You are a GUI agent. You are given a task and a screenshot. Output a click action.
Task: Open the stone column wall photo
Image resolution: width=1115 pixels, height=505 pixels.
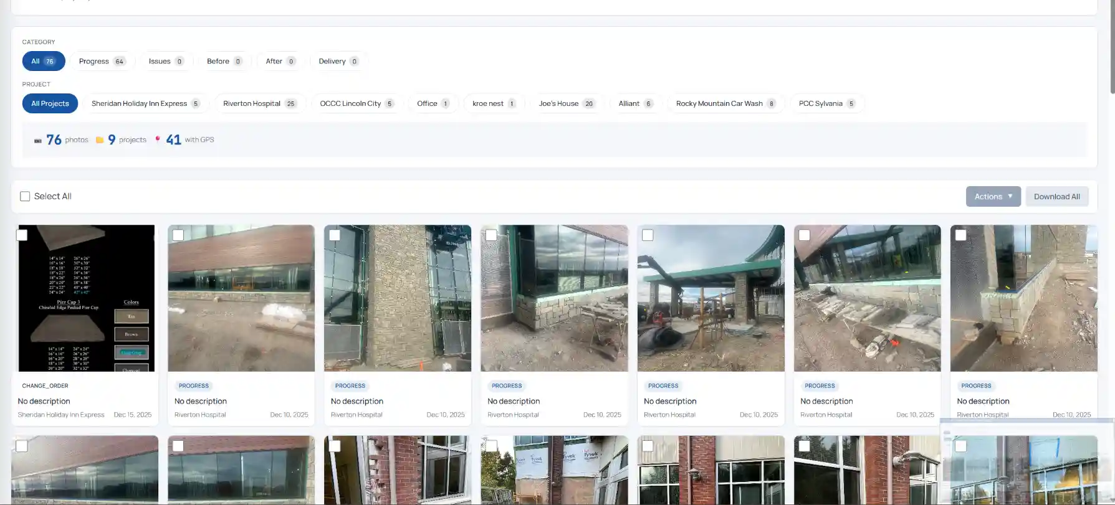tap(398, 298)
